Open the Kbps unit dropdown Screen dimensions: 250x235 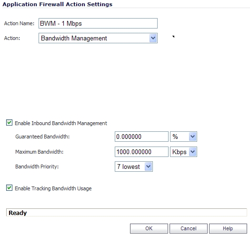tap(183, 152)
